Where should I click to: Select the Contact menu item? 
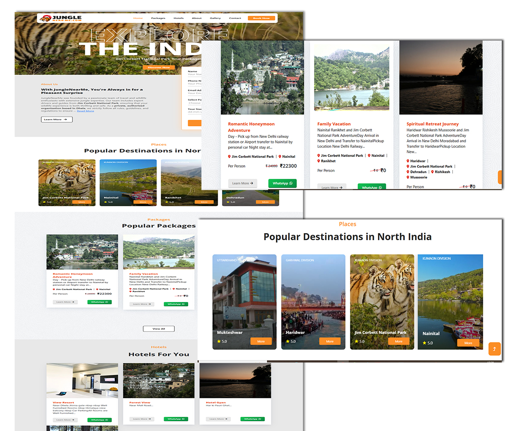pos(235,18)
